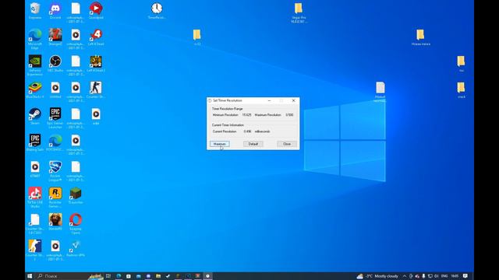Click the TimerResolution clock icon in the taskbar
The height and width of the screenshot is (280, 499).
207,276
